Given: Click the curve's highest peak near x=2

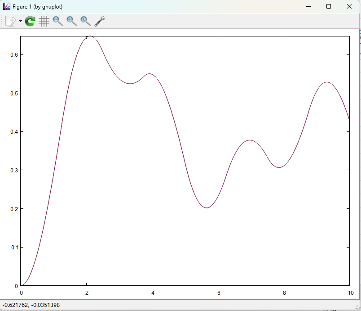Looking at the screenshot, I should pyautogui.click(x=90, y=36).
